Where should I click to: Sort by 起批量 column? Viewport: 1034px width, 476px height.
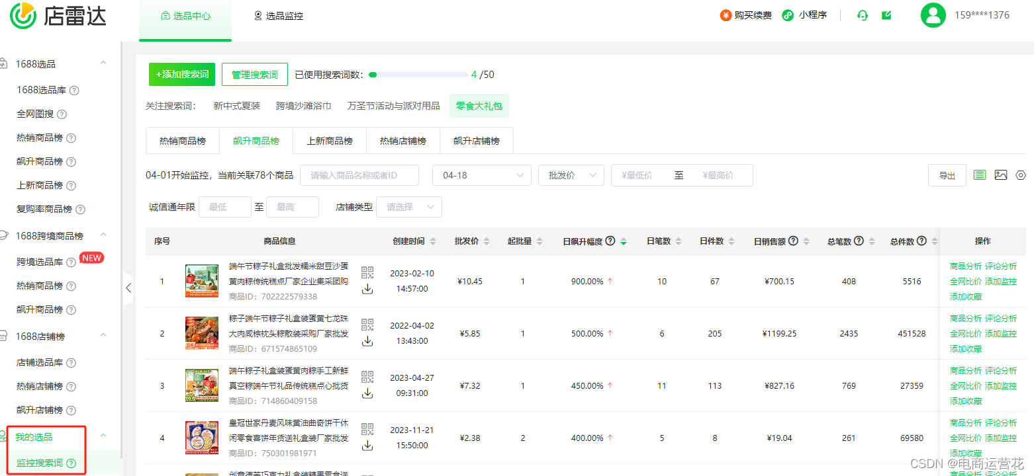[540, 241]
